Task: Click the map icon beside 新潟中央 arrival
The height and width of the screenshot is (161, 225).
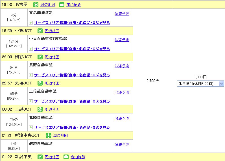Action: (40, 157)
